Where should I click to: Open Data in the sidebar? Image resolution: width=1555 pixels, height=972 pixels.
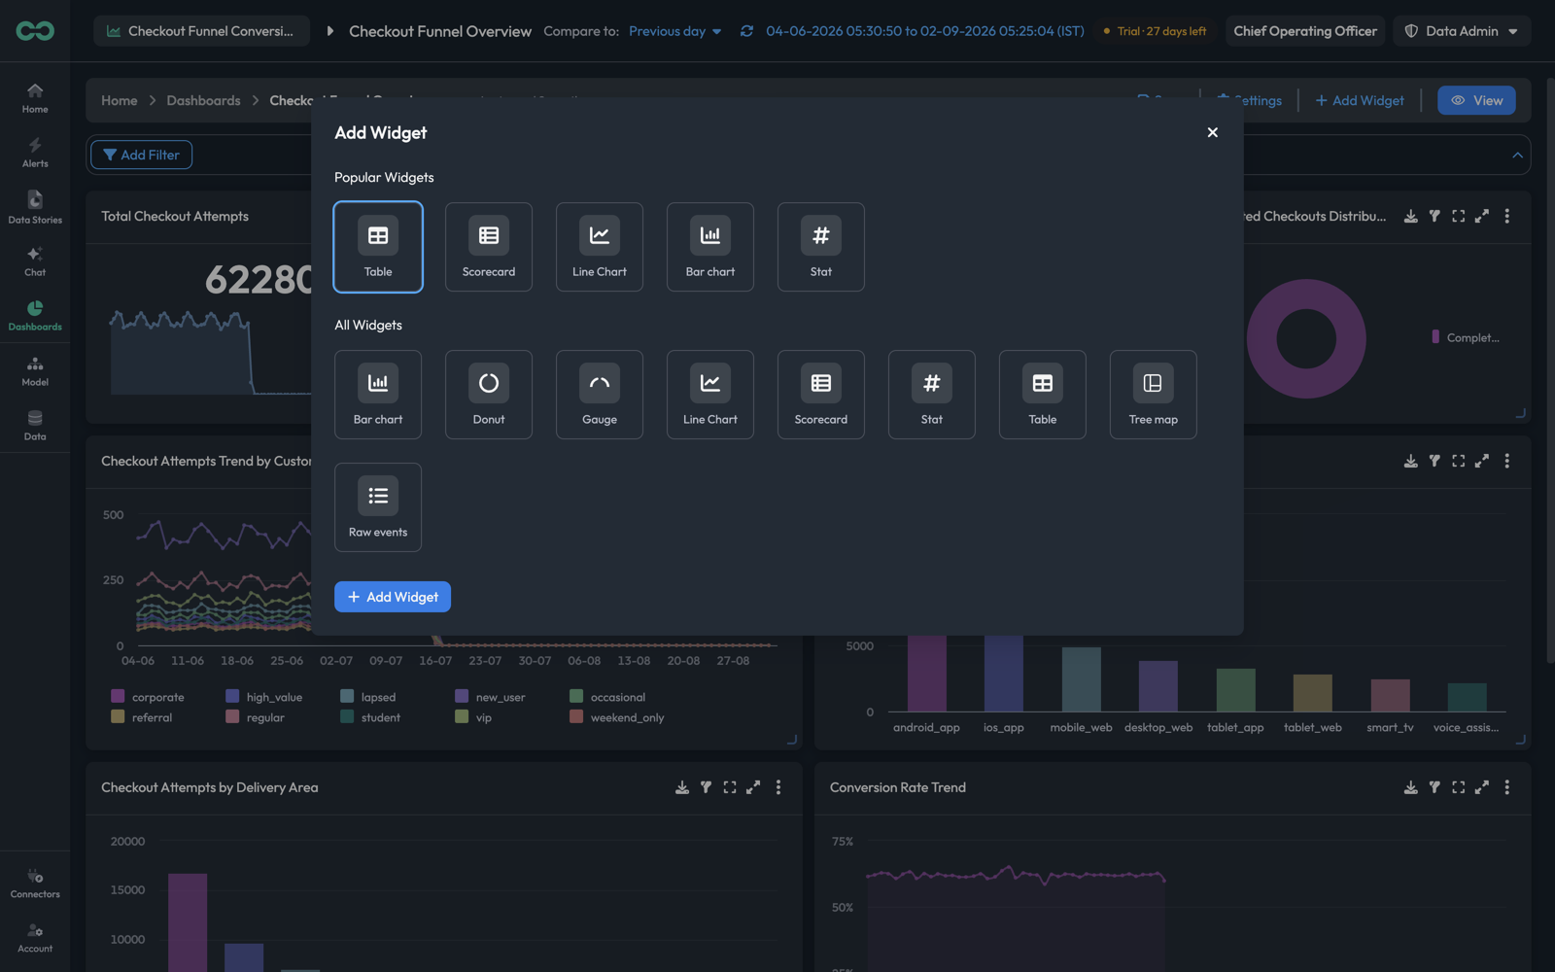click(35, 426)
